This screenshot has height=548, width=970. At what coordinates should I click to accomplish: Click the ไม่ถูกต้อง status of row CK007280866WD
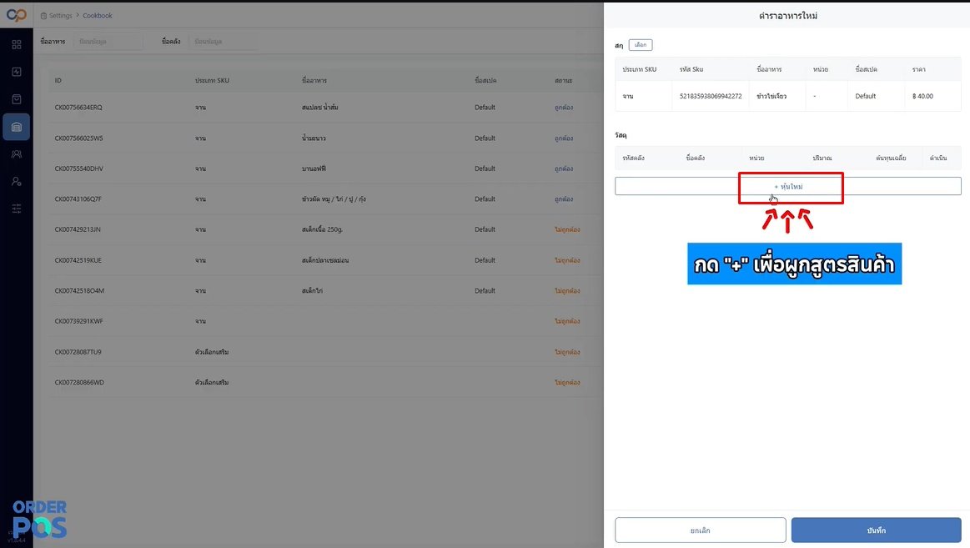click(567, 382)
